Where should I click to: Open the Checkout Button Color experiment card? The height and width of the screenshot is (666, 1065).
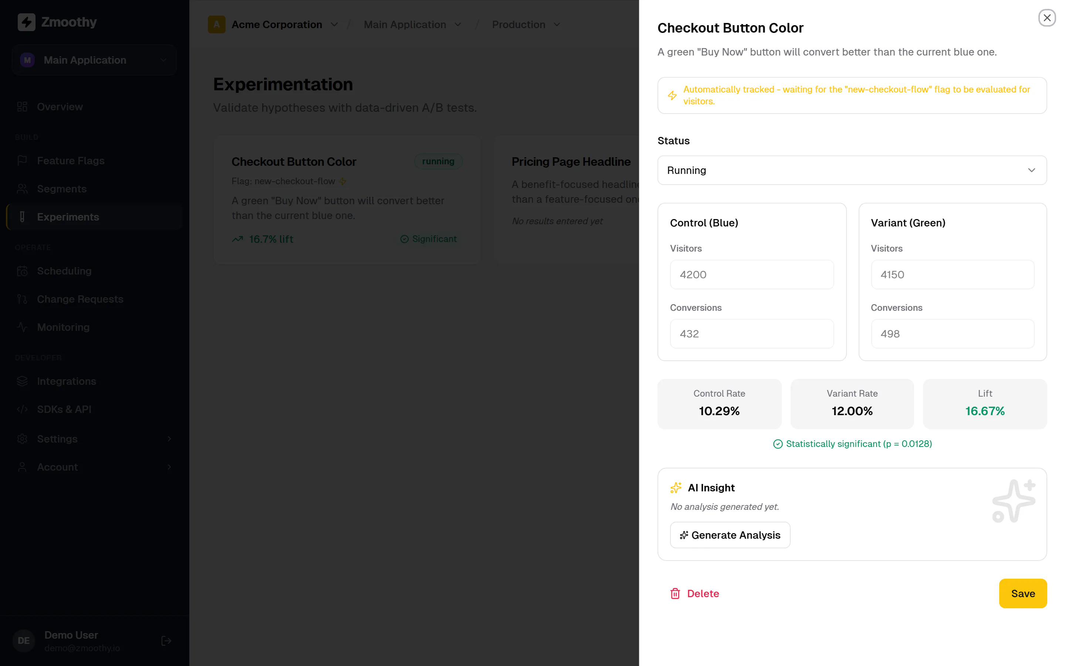[347, 199]
